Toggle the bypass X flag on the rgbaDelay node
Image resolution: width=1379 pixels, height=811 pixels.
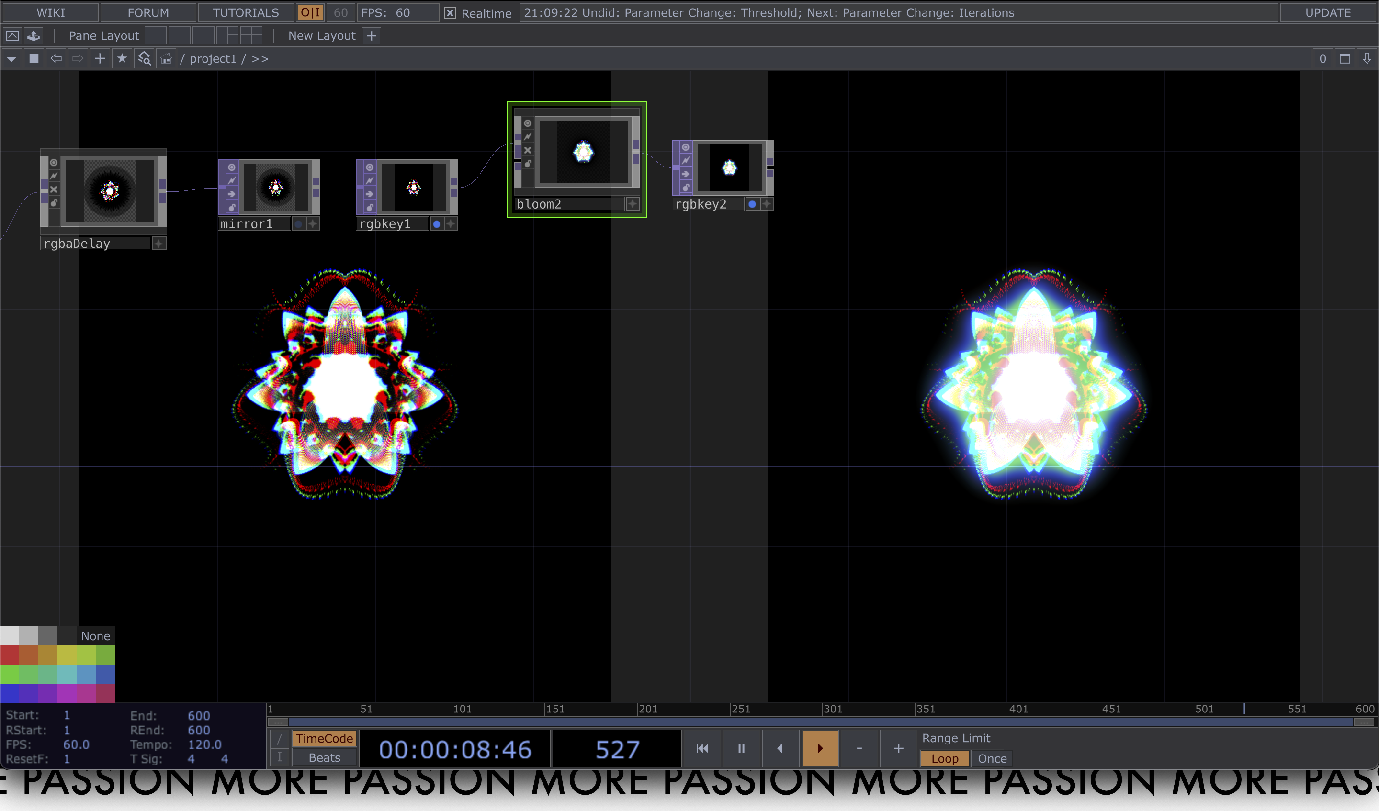click(53, 189)
